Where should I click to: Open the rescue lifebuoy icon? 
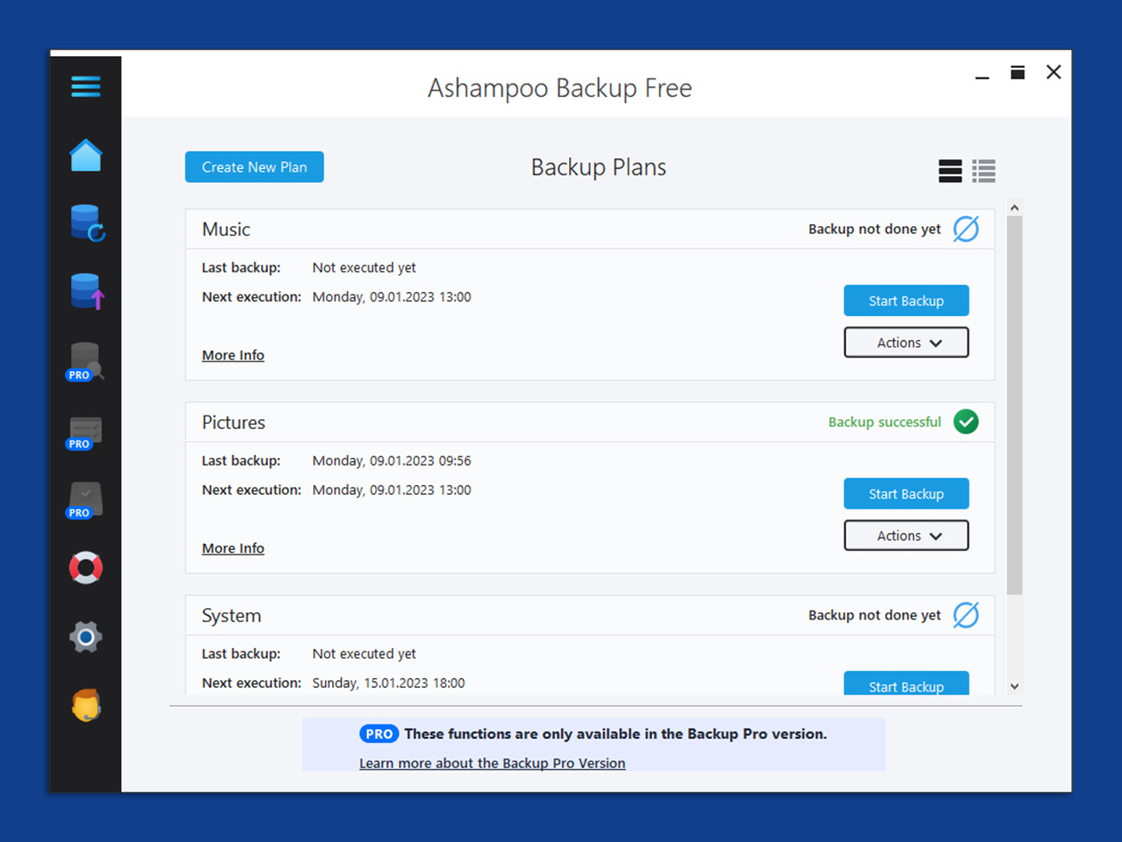pyautogui.click(x=85, y=568)
